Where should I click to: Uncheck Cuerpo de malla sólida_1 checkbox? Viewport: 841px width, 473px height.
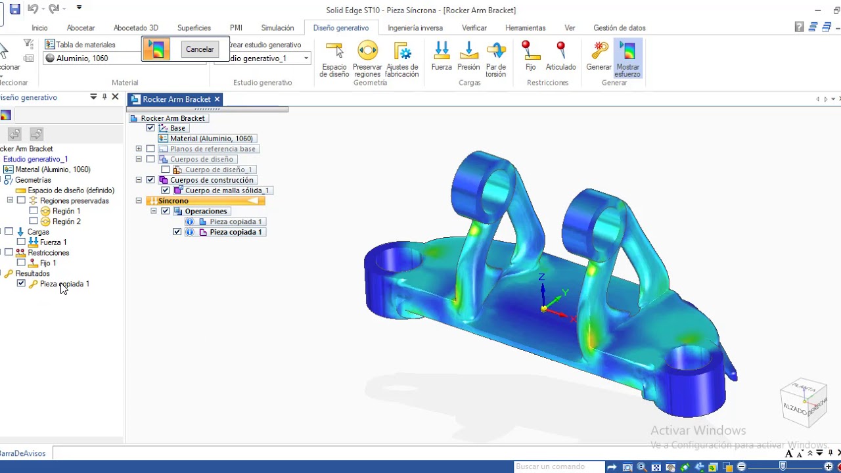pyautogui.click(x=166, y=191)
